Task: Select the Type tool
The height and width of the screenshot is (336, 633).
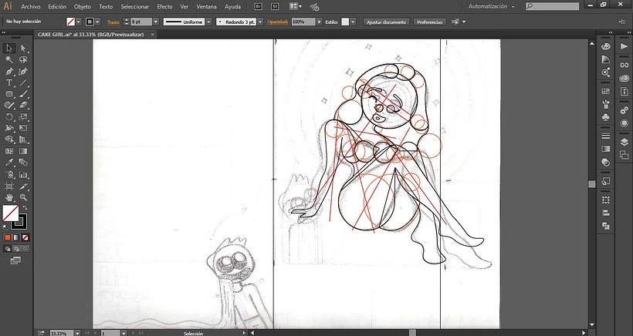Action: coord(9,82)
